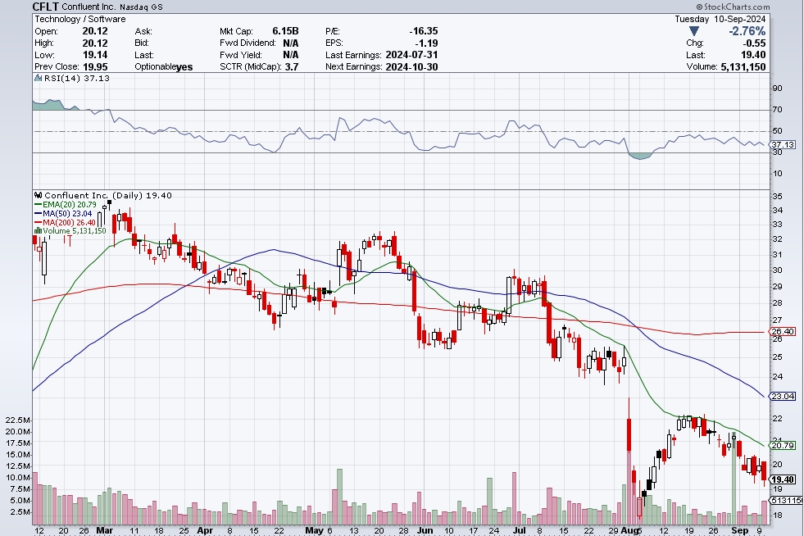Click the 5131150 volume axis tag
804x536 pixels.
pyautogui.click(x=787, y=500)
